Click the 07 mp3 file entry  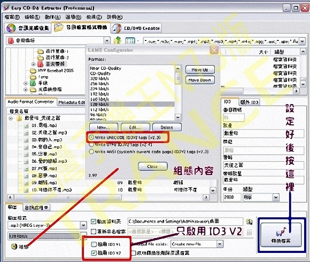coord(40,169)
